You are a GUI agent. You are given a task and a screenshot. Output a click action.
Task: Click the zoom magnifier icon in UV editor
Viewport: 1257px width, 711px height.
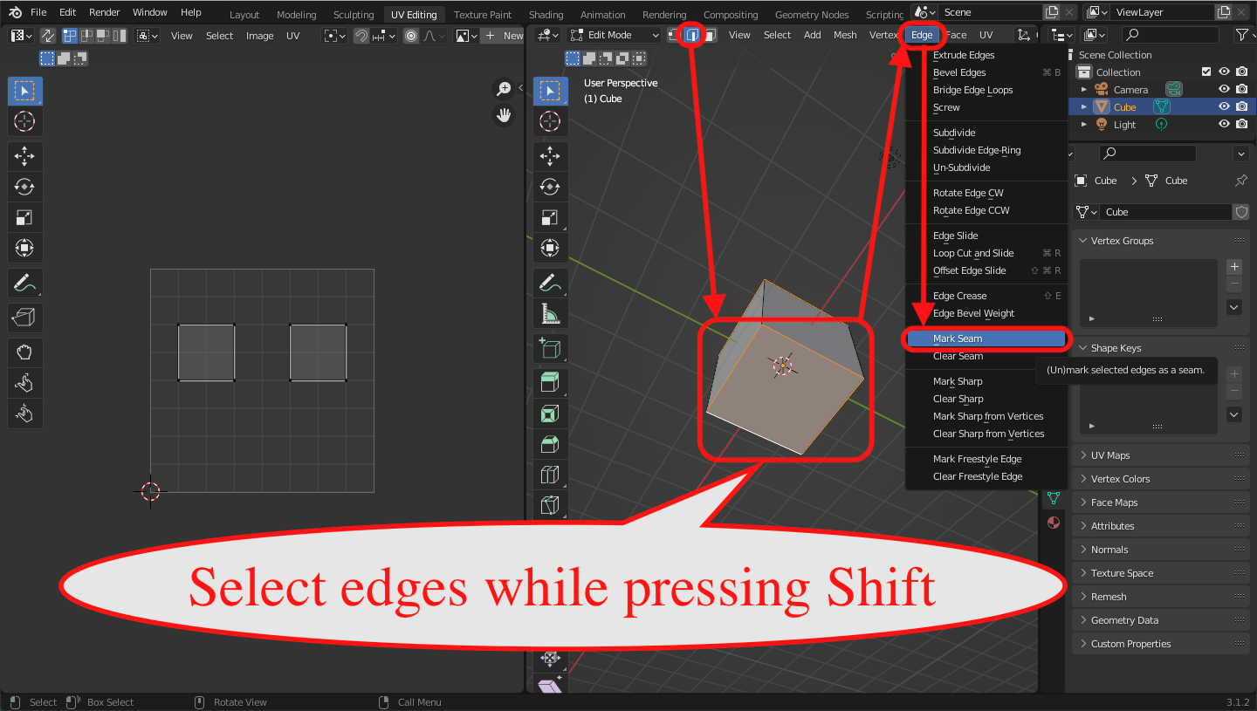click(504, 88)
